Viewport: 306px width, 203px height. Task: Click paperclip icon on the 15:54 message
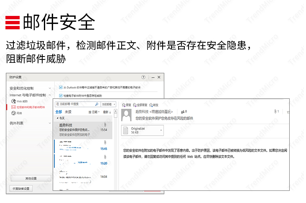tap(106, 125)
